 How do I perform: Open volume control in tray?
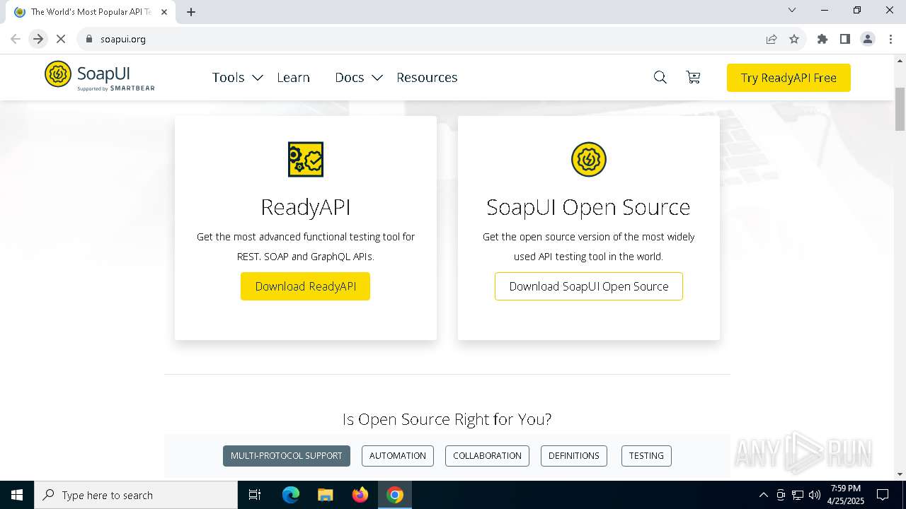(815, 495)
